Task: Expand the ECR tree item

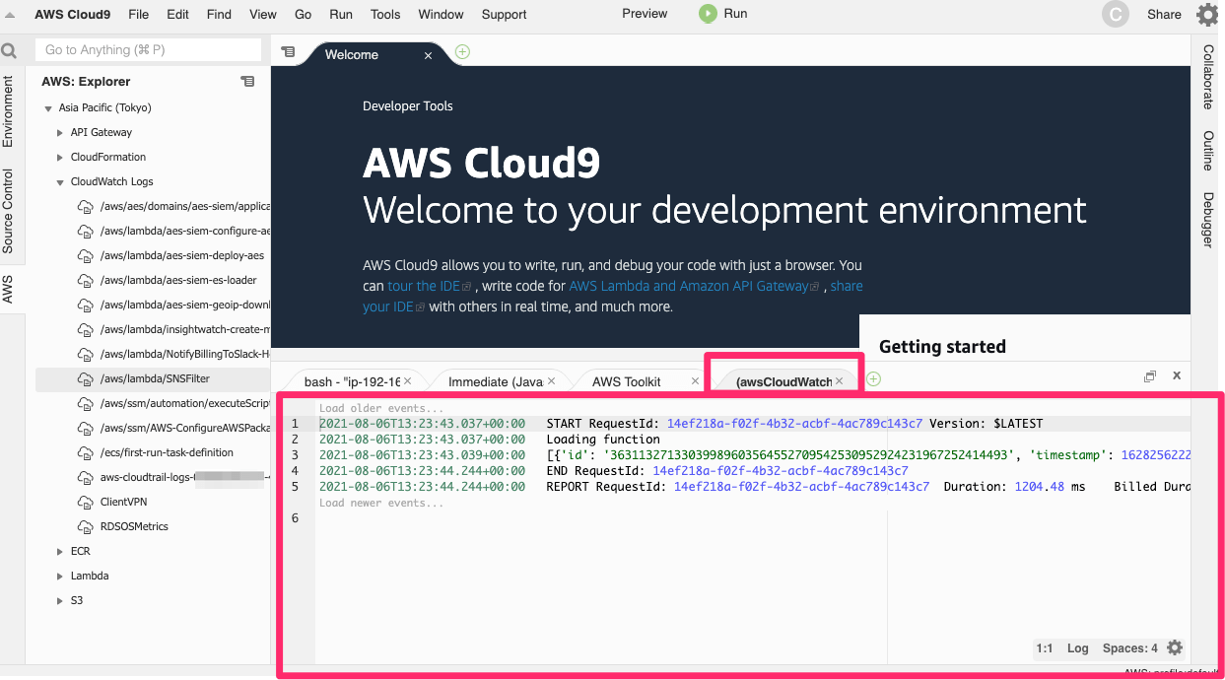Action: [60, 551]
